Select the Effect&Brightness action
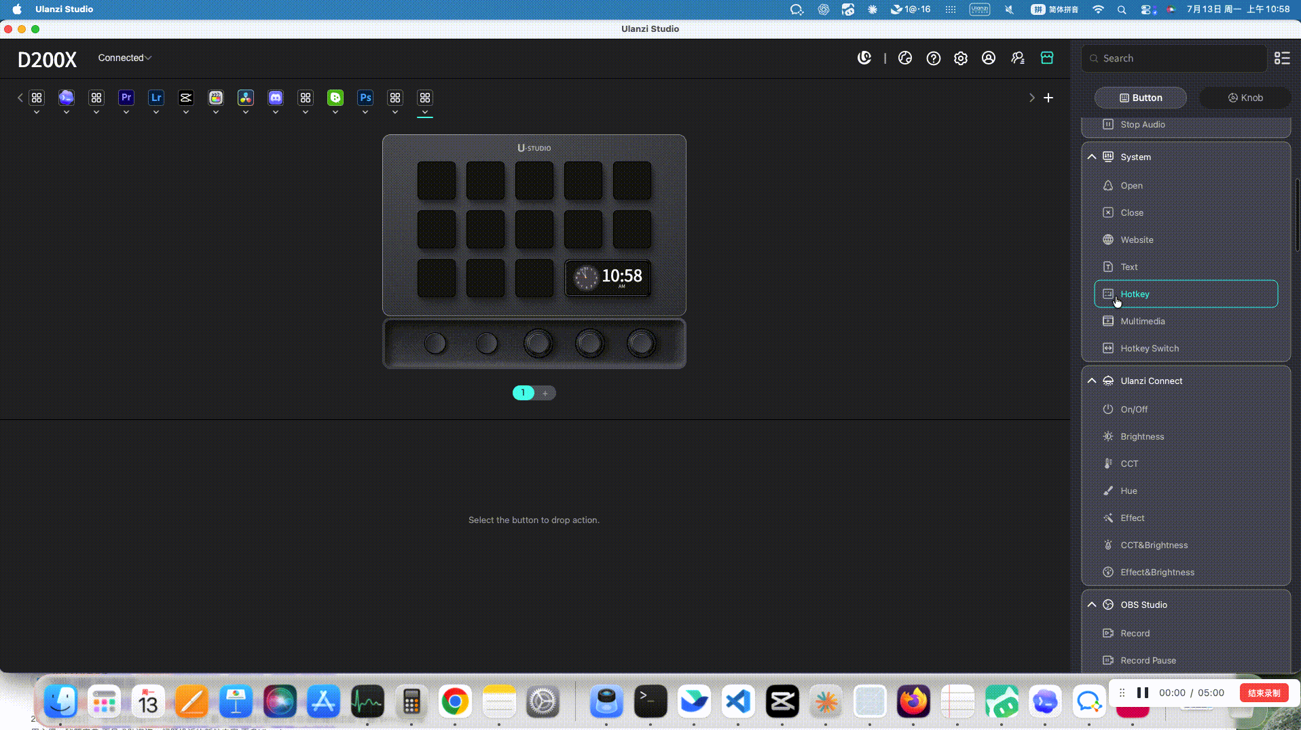The height and width of the screenshot is (730, 1301). 1186,572
